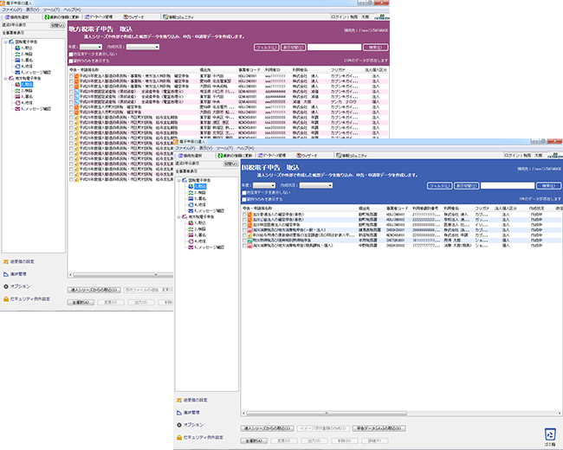Check the 東京都 千代田 first row checkbox in the back window
This screenshot has height=450, width=563.
click(71, 76)
